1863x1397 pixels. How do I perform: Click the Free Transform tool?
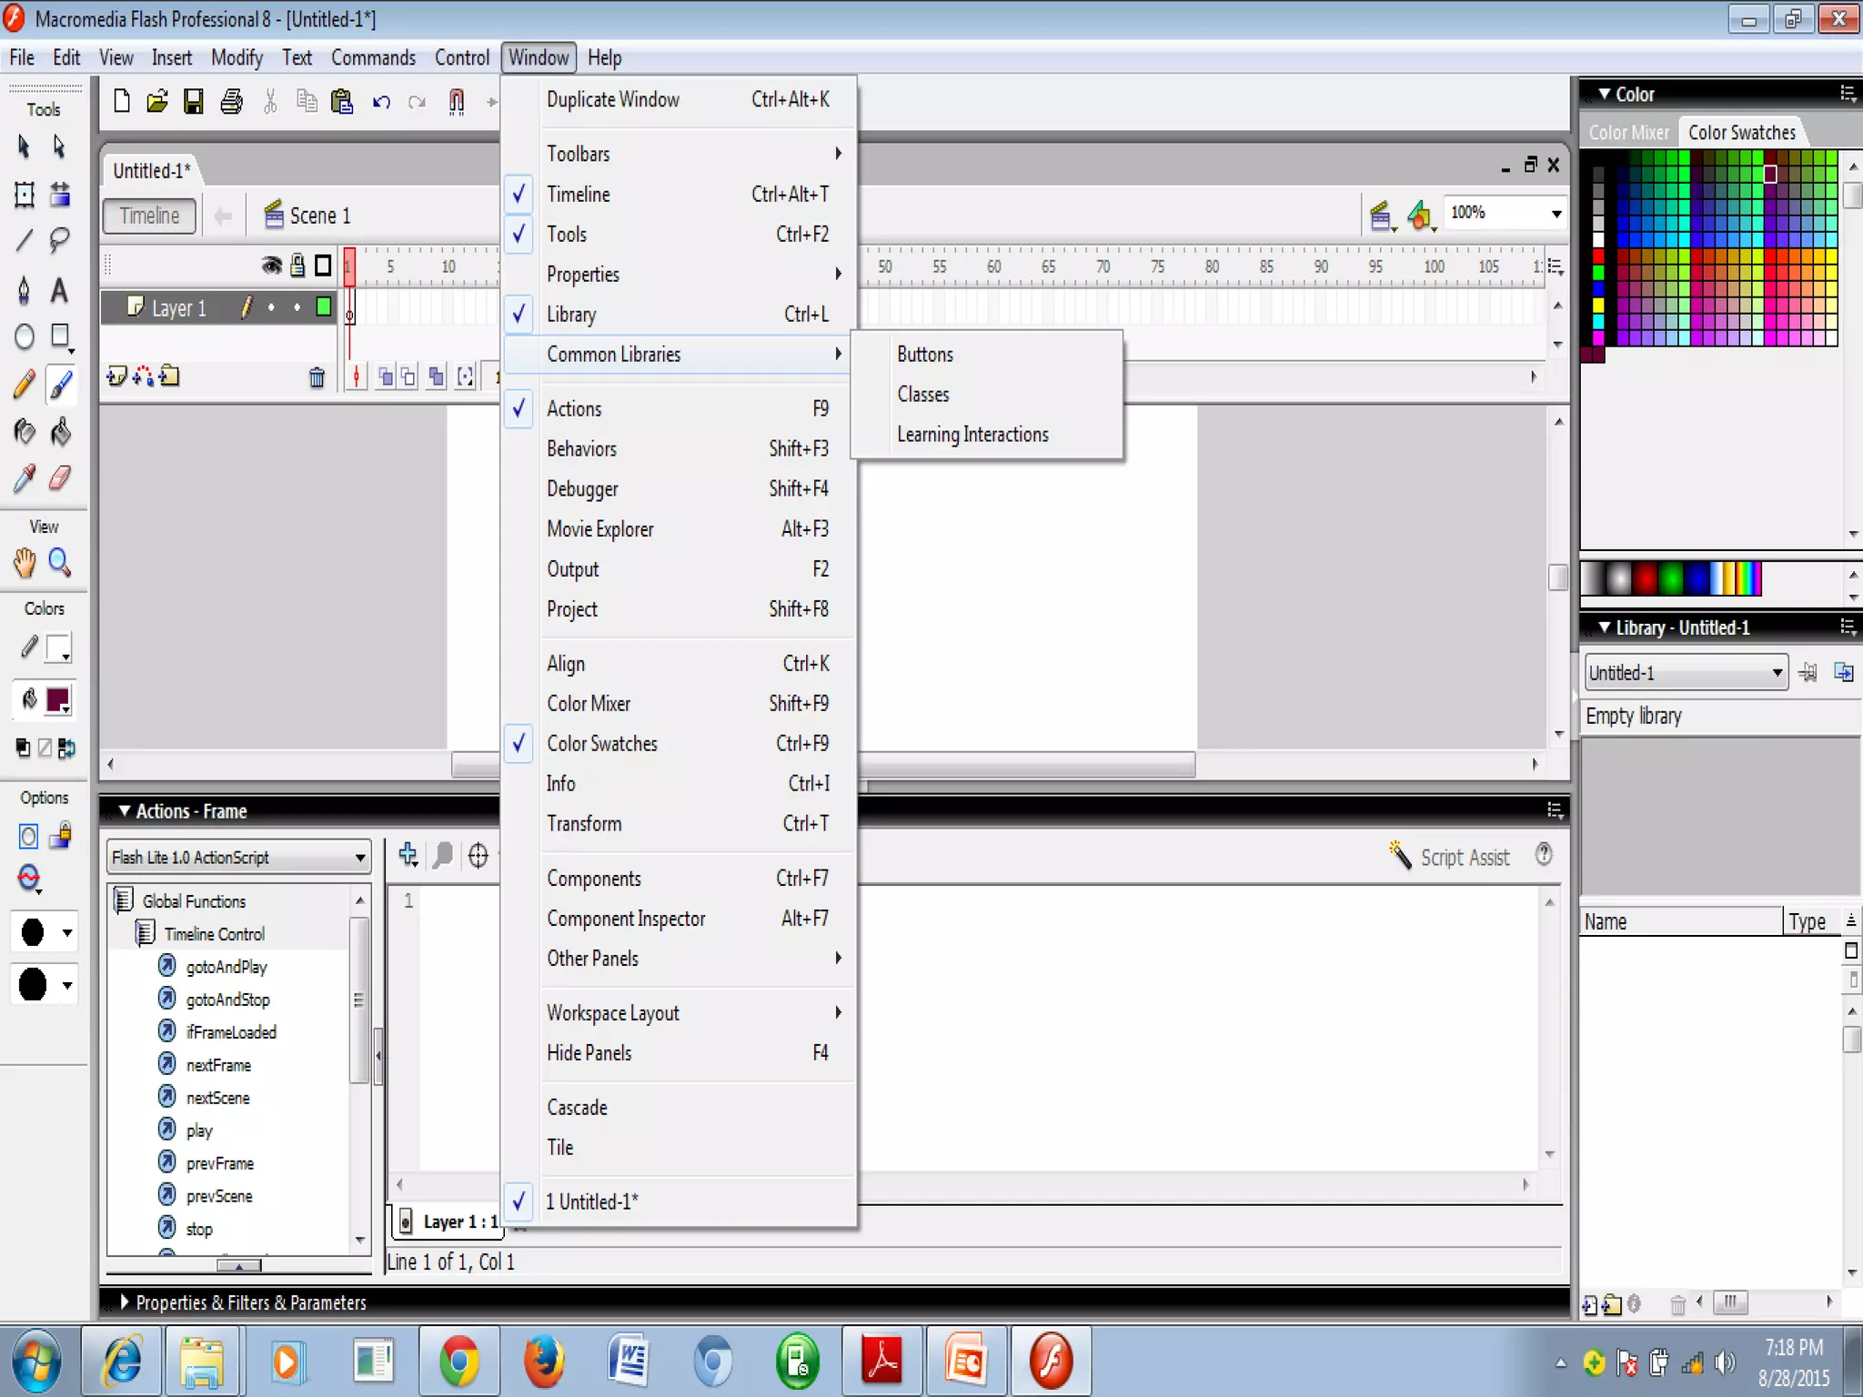tap(25, 194)
